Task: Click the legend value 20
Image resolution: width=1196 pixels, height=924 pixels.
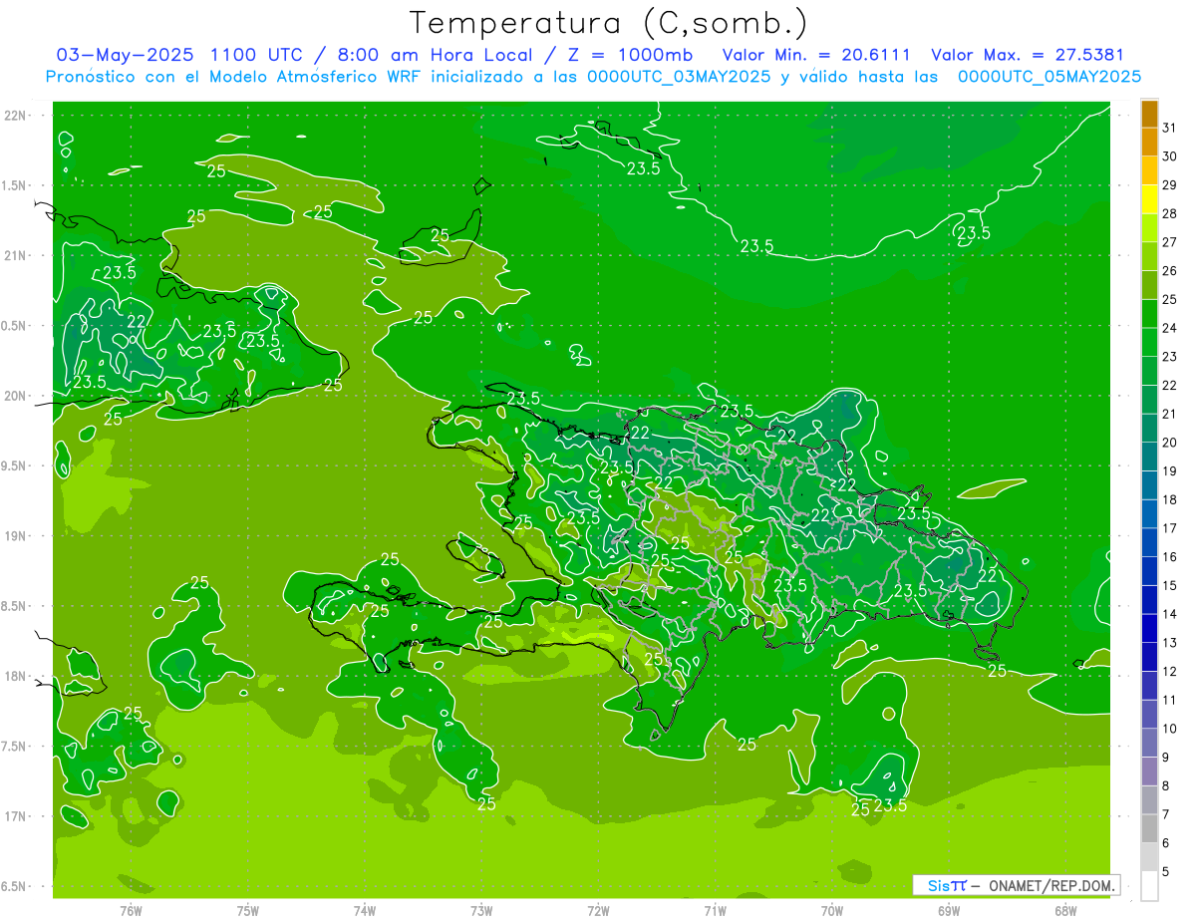Action: coord(1169,443)
